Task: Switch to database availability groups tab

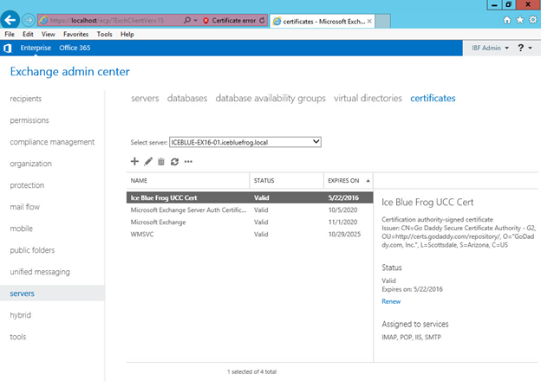Action: pyautogui.click(x=270, y=98)
